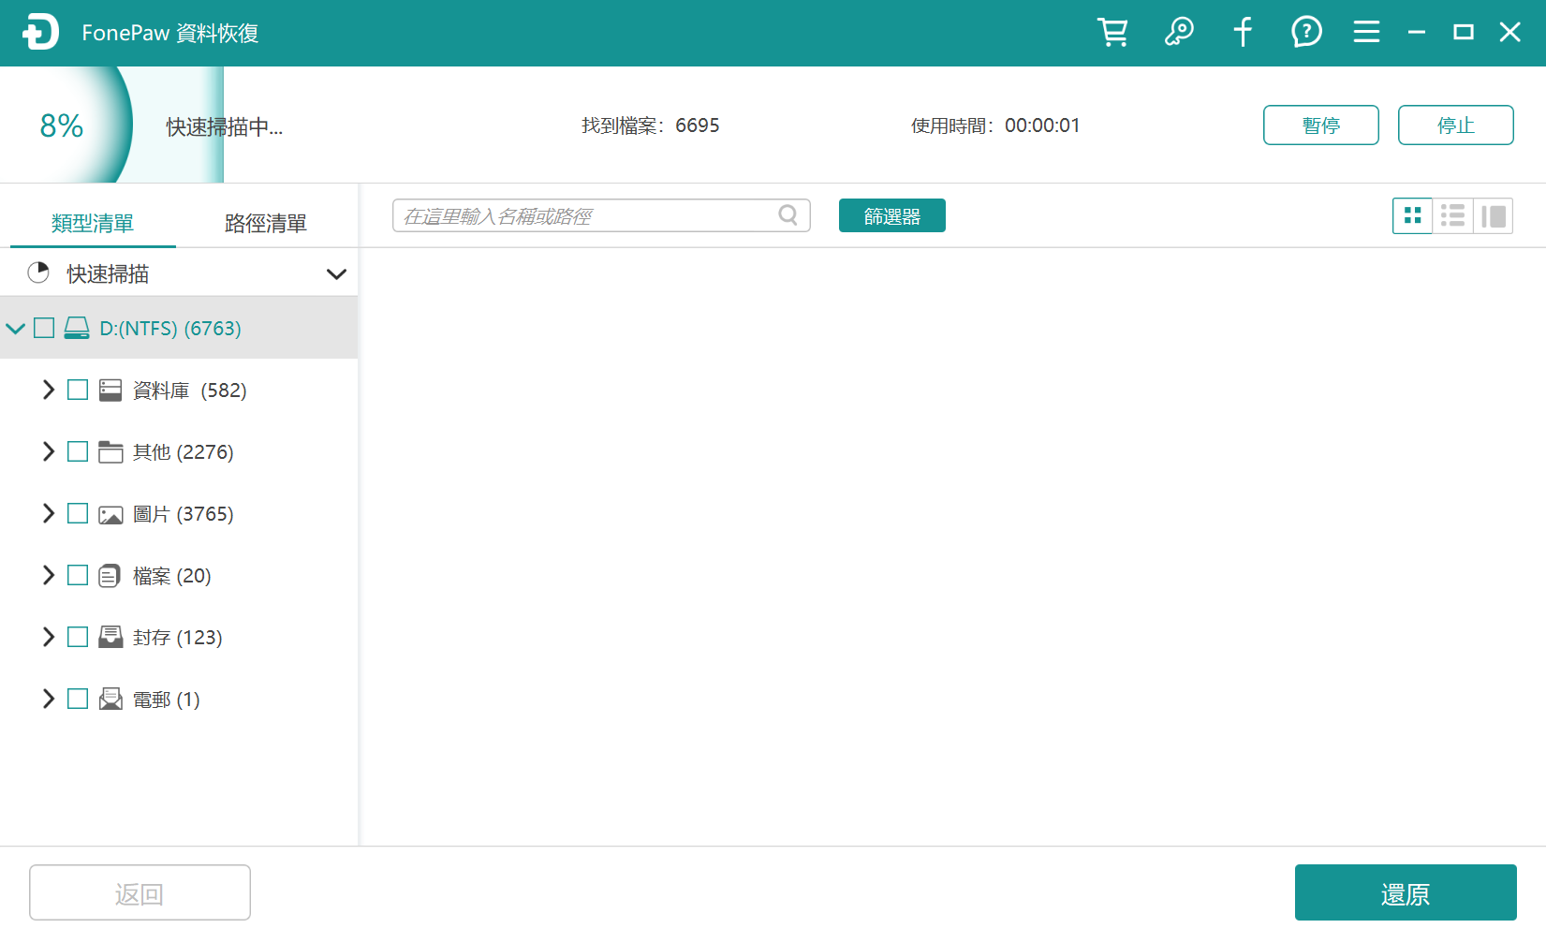Click the FonePaw logo icon
The image size is (1546, 943).
[x=40, y=33]
